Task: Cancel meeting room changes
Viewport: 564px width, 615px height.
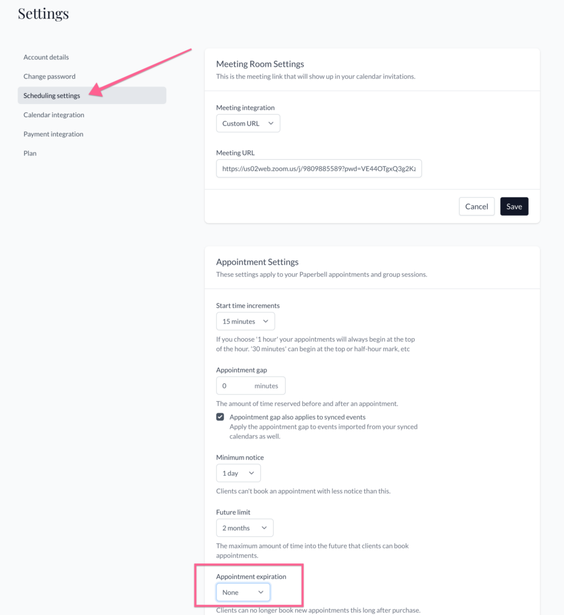Action: click(476, 206)
